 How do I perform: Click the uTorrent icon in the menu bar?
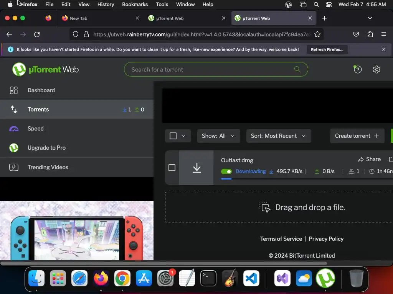pyautogui.click(x=288, y=5)
